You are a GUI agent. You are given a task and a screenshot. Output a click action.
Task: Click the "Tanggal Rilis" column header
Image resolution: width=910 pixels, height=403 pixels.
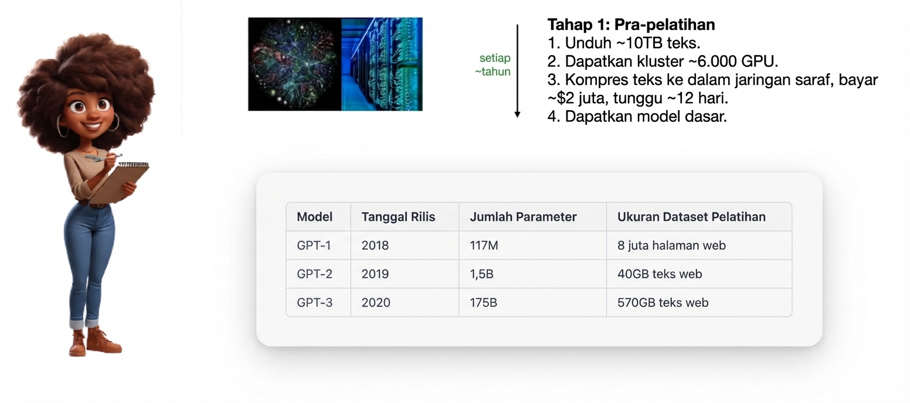pos(398,217)
